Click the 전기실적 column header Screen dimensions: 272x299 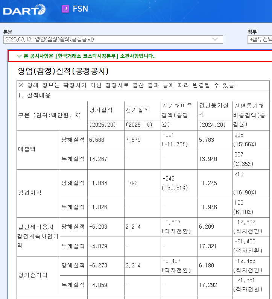pos(143,111)
